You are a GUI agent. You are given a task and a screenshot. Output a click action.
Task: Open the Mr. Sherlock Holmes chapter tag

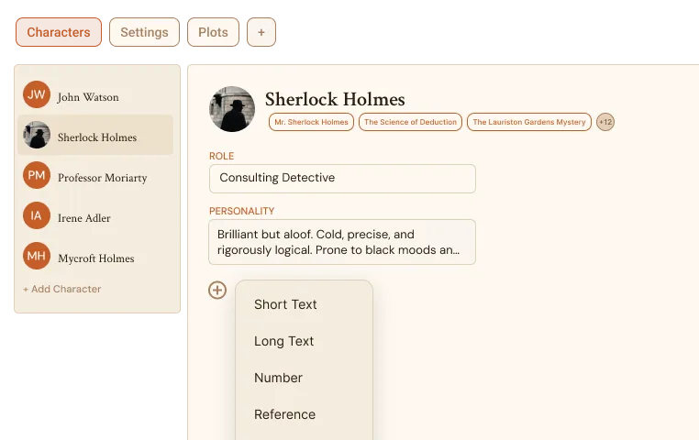pyautogui.click(x=311, y=122)
